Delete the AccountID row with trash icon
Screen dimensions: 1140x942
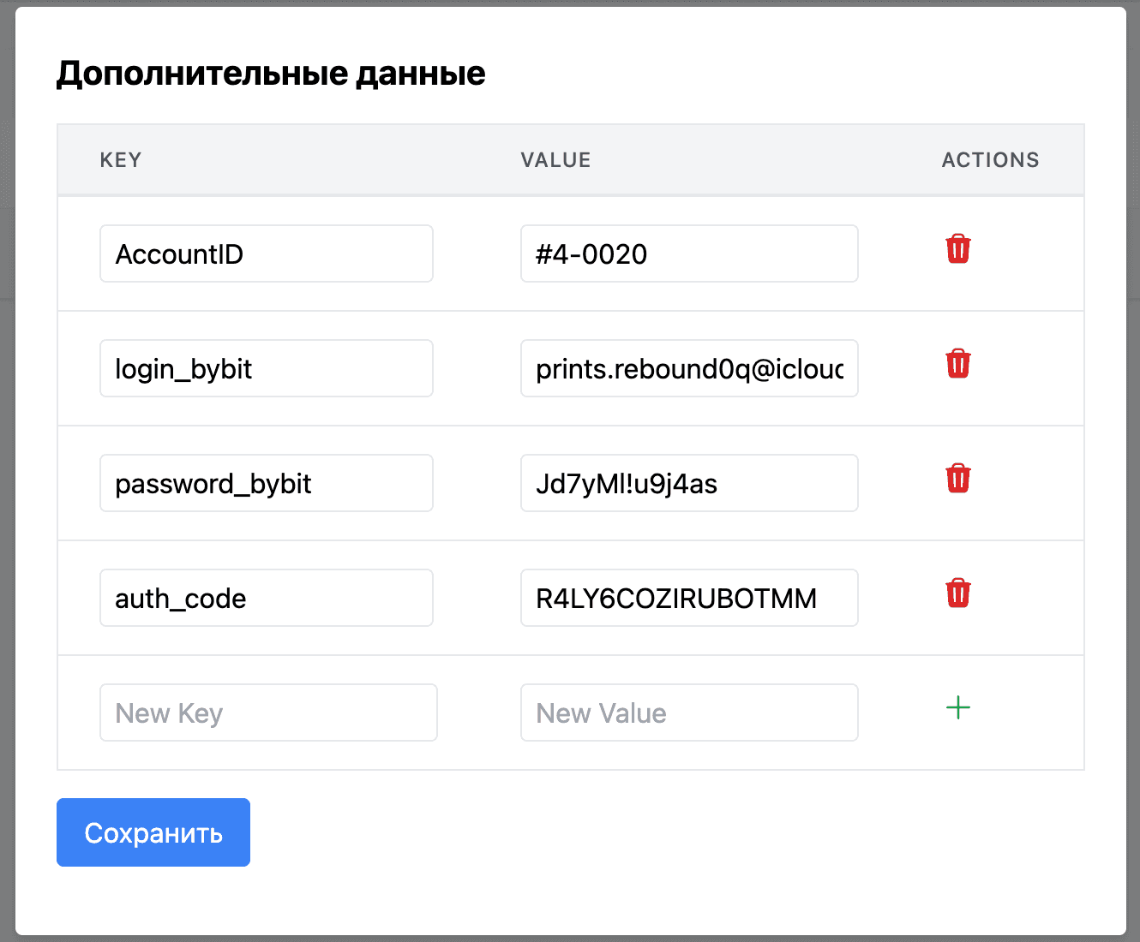click(957, 249)
